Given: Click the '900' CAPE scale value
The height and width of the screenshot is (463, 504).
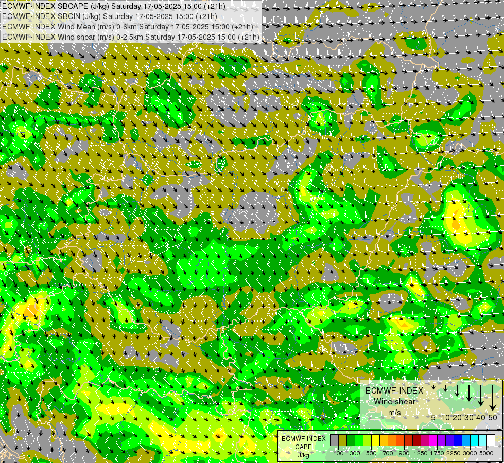Looking at the screenshot, I should 404,453.
